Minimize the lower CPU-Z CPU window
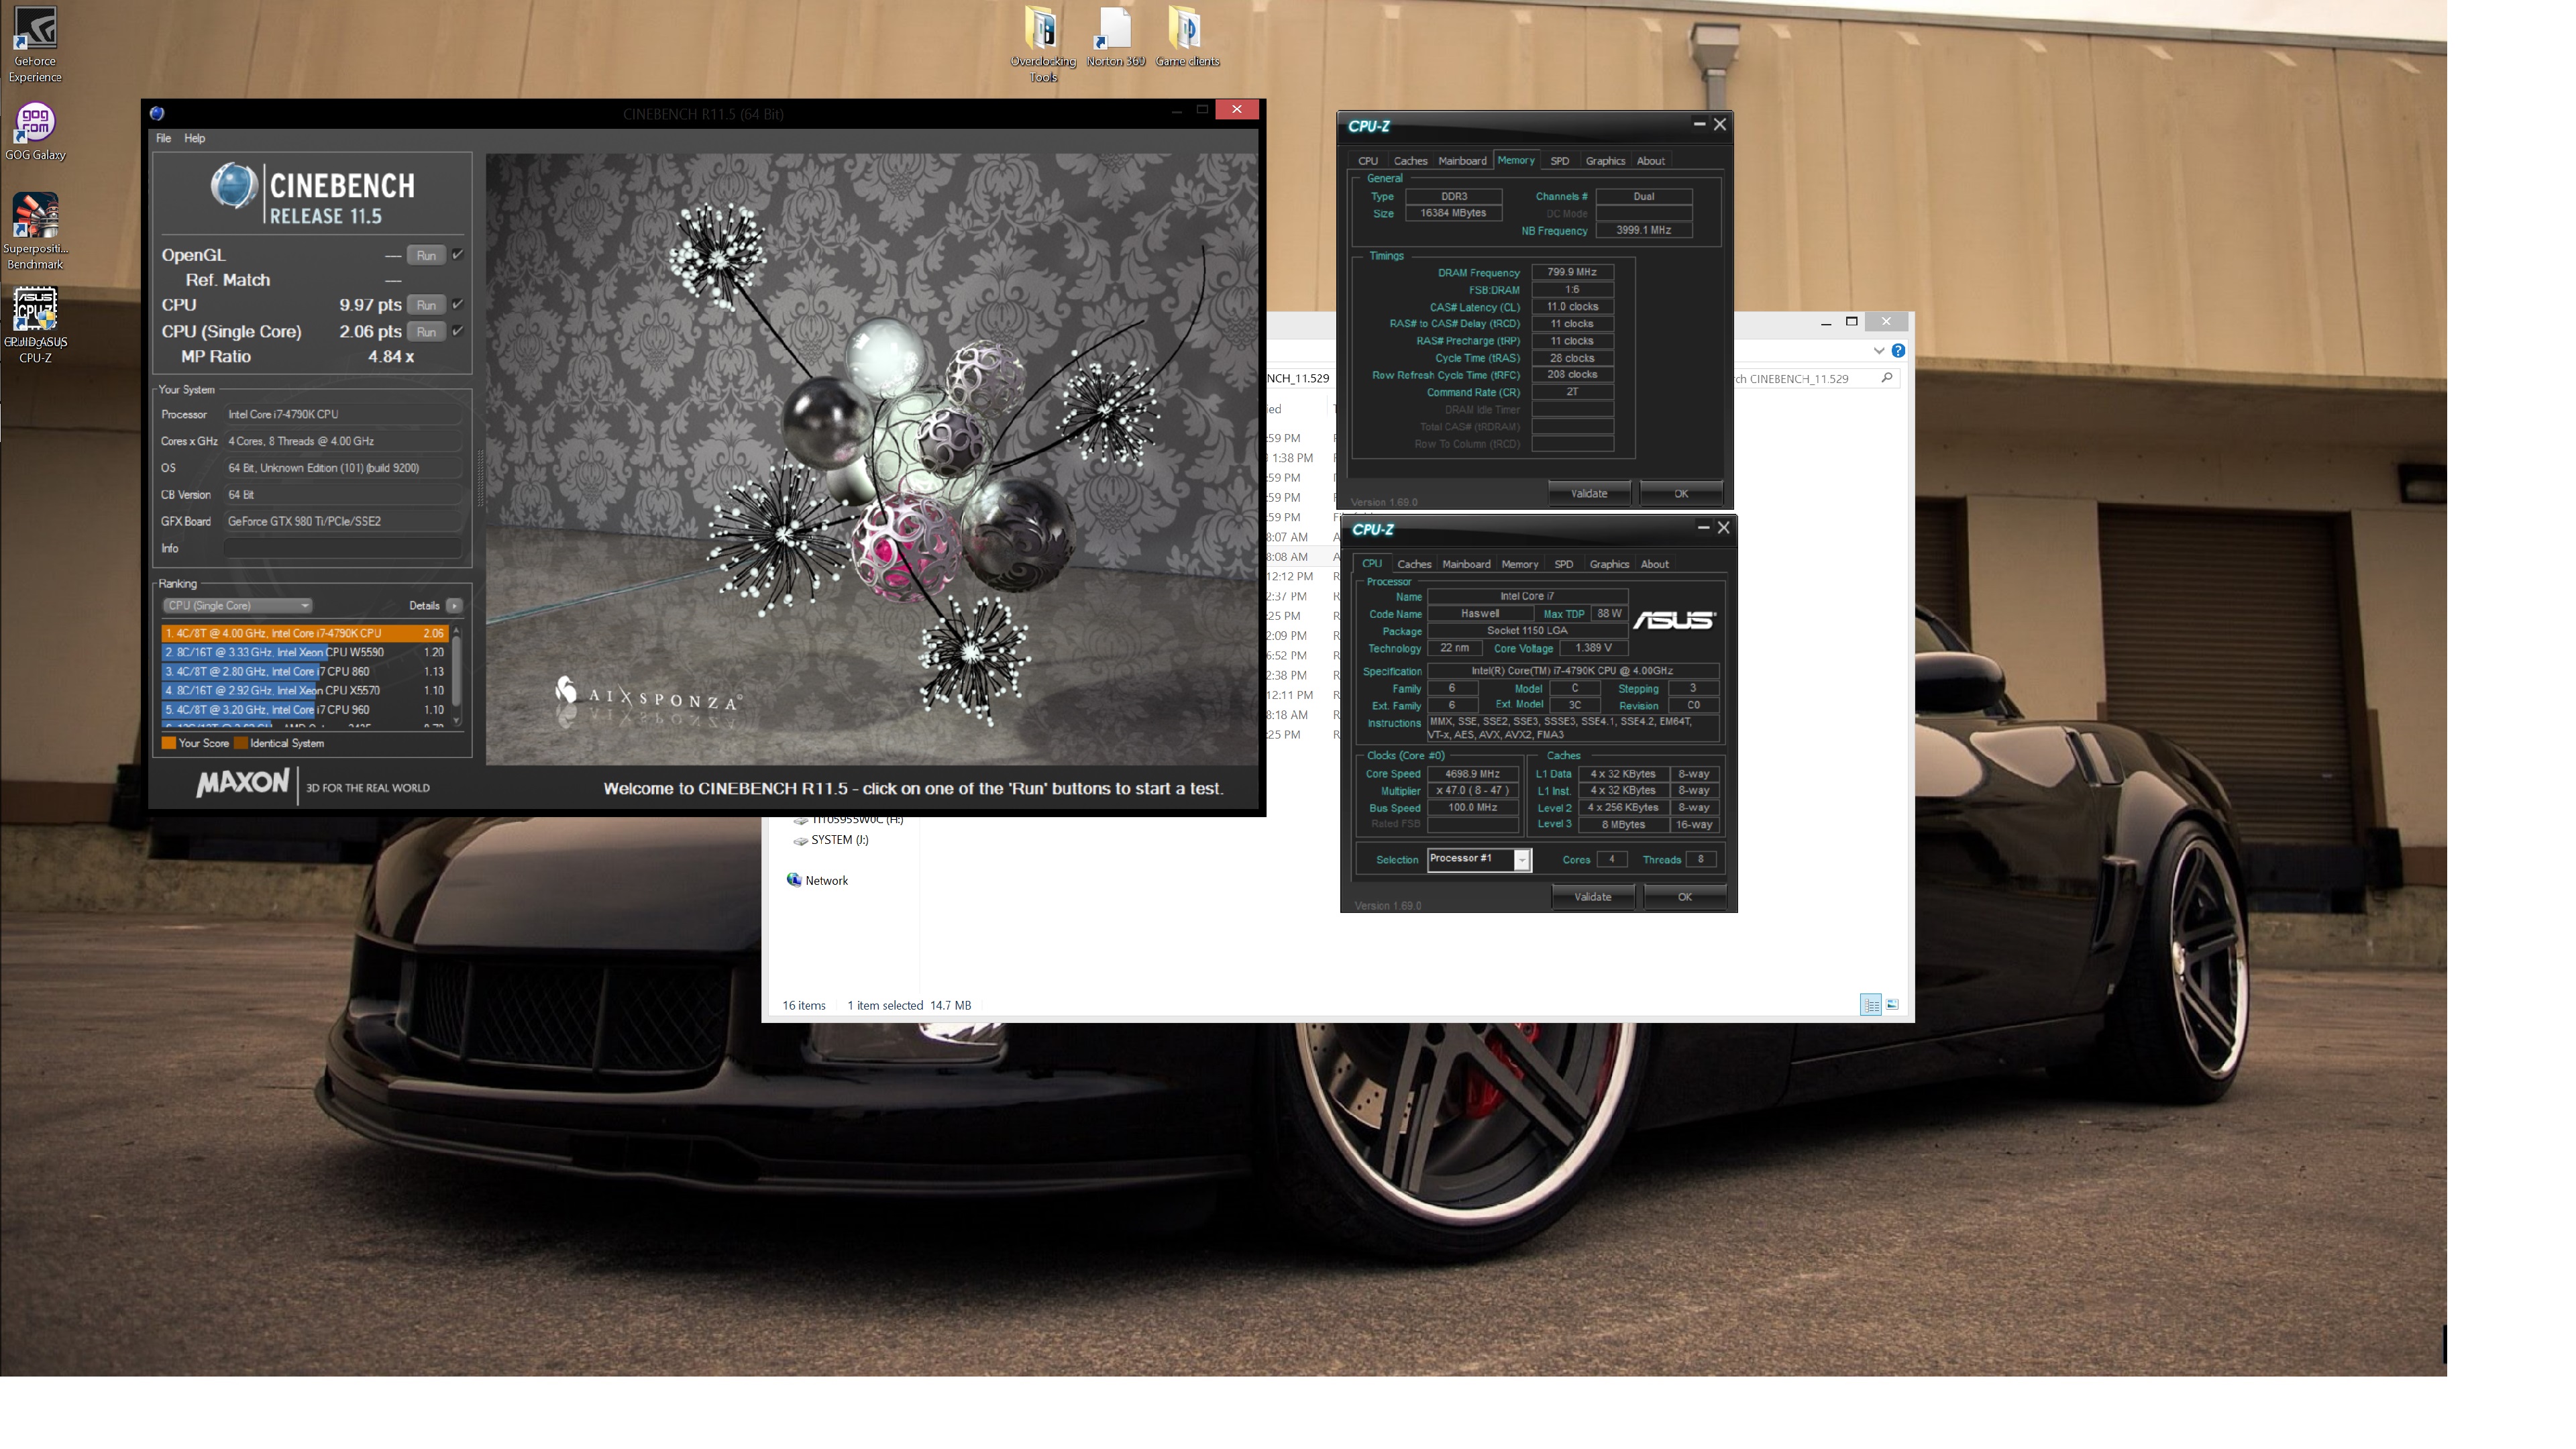The height and width of the screenshot is (1449, 2576). coord(1702,527)
